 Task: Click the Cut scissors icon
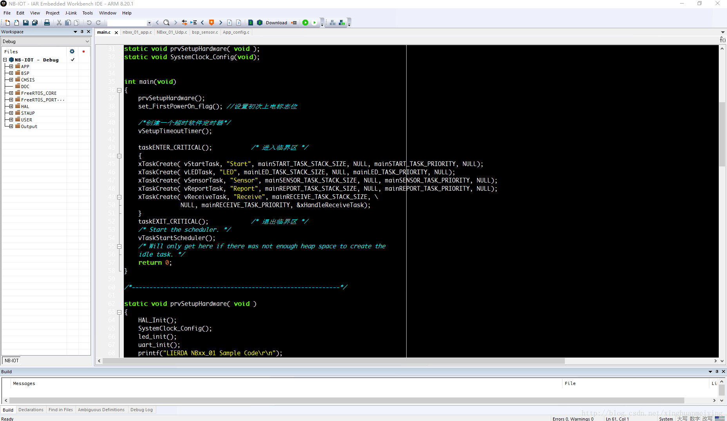tap(59, 23)
